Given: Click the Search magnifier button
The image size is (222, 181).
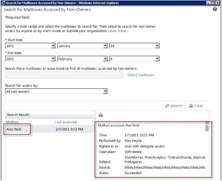Looking at the screenshot, I should tap(174, 106).
